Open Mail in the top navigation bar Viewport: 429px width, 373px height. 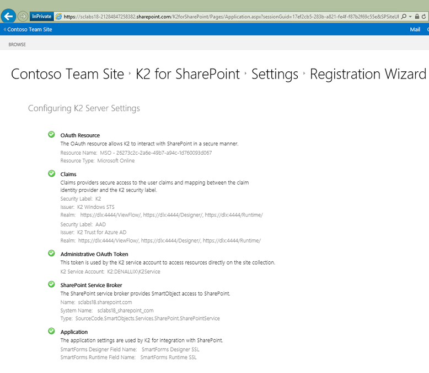pyautogui.click(x=415, y=29)
